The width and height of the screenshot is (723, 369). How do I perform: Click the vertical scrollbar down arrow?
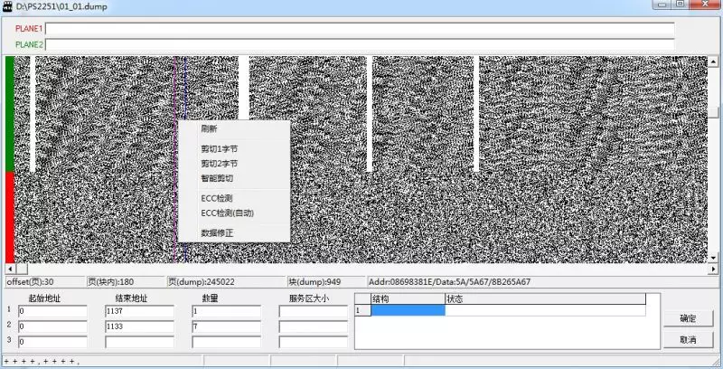click(x=713, y=258)
